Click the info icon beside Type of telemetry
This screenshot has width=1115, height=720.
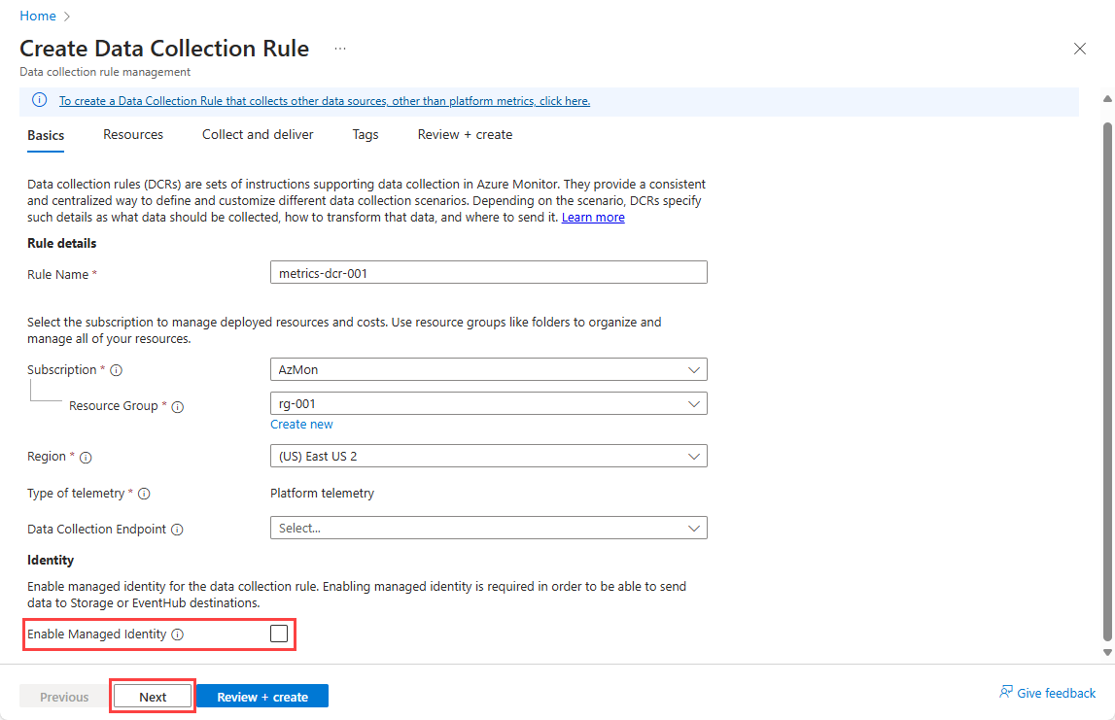(x=144, y=494)
